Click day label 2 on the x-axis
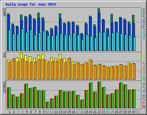The width and height of the screenshot is (147, 115). pos(14,112)
